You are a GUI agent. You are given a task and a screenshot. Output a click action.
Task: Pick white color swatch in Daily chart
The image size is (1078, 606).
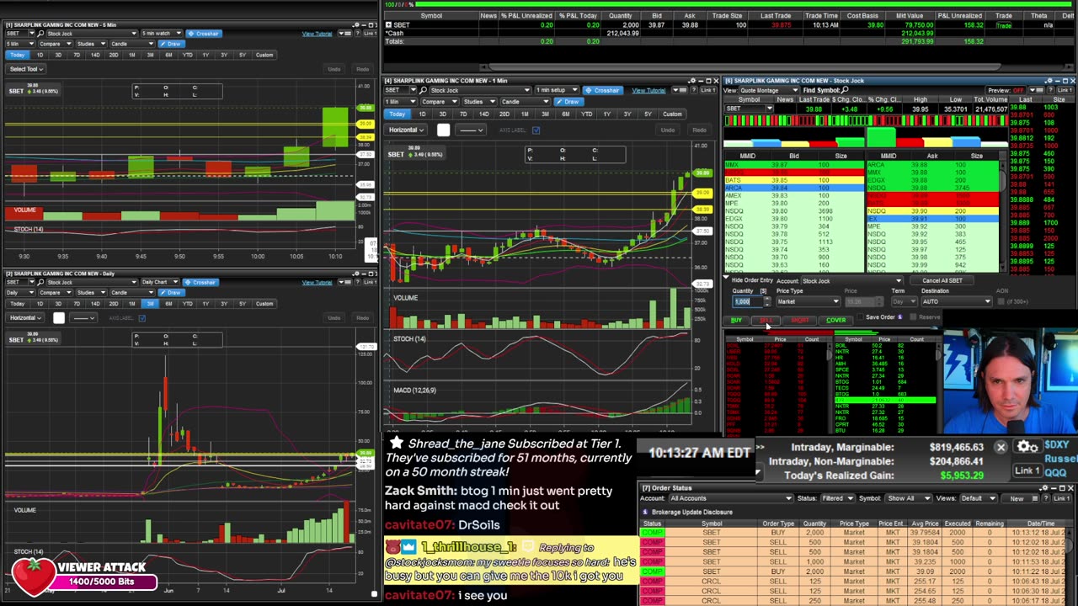tap(58, 318)
